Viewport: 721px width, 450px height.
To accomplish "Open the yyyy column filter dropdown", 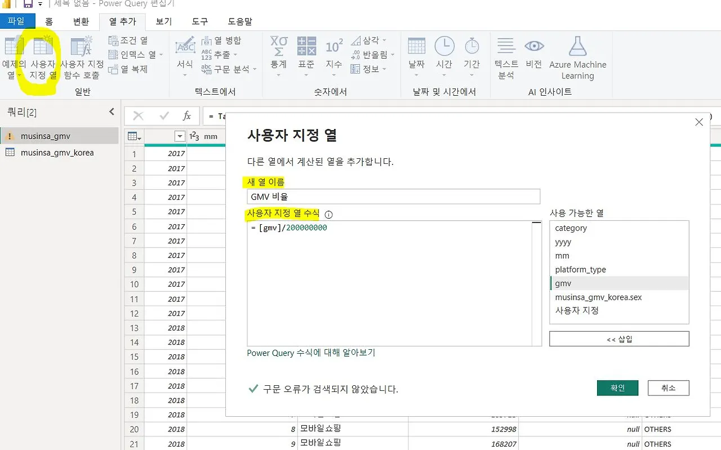I will (180, 136).
